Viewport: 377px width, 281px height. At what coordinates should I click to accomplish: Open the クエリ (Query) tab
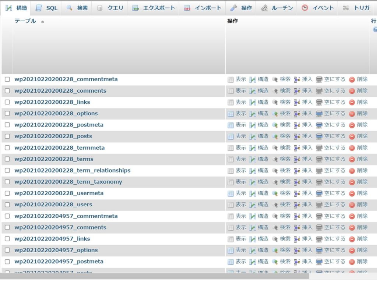pyautogui.click(x=110, y=8)
